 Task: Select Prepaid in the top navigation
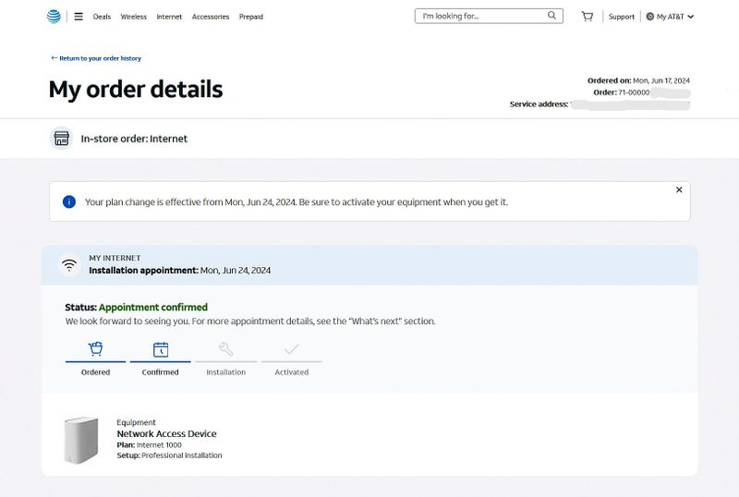tap(251, 17)
